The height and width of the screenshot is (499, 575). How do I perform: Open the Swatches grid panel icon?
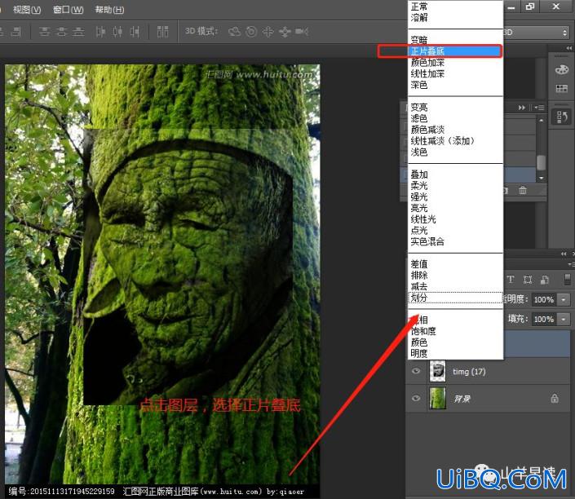coord(561,88)
